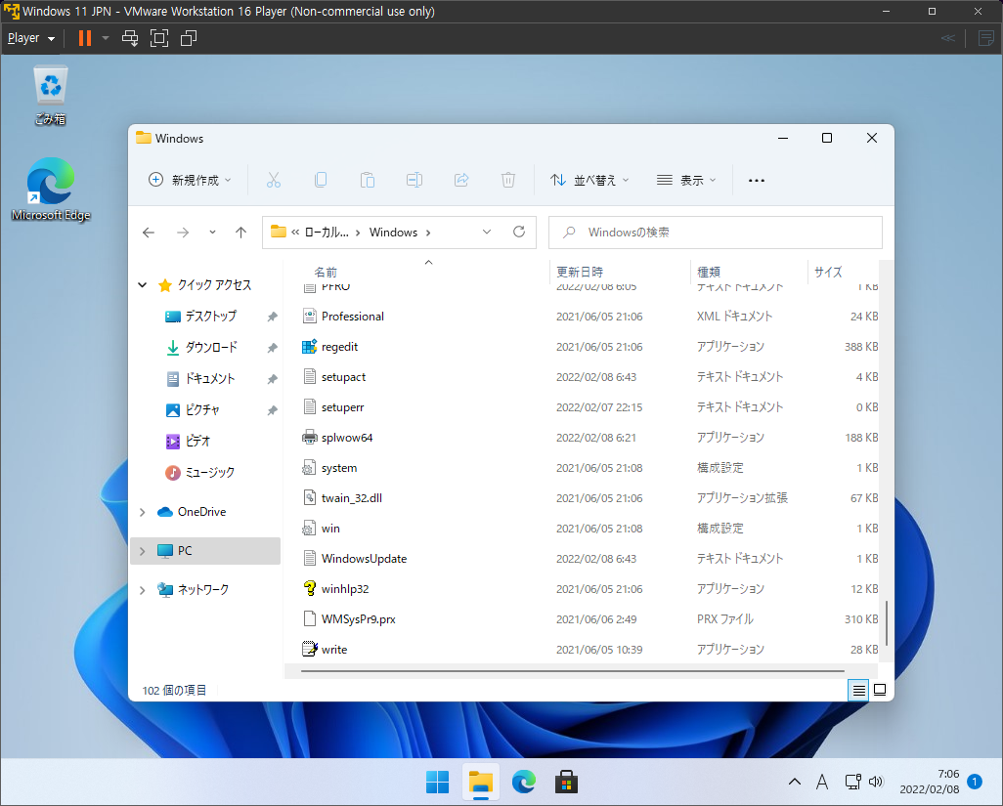
Task: Expand the OneDrive tree node
Action: pyautogui.click(x=142, y=512)
